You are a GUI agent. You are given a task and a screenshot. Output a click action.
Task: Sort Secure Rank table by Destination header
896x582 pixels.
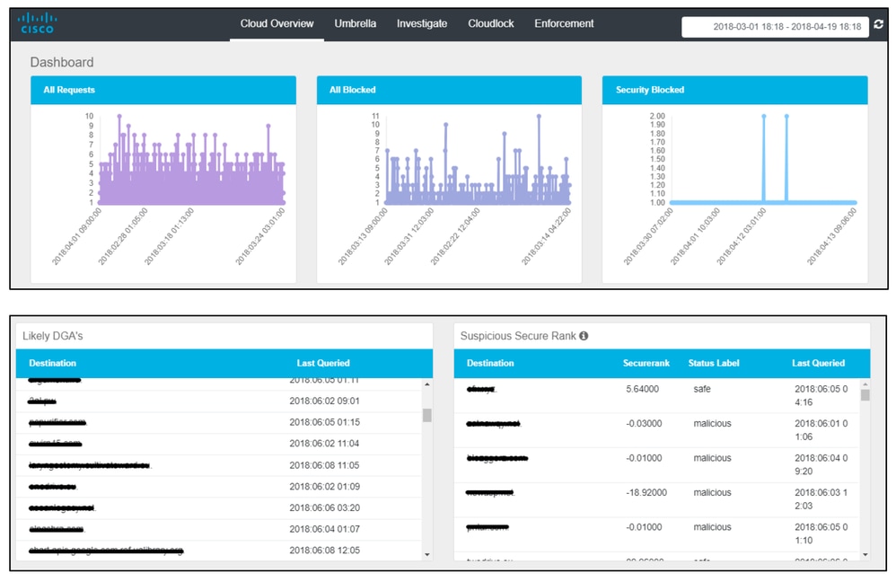490,363
